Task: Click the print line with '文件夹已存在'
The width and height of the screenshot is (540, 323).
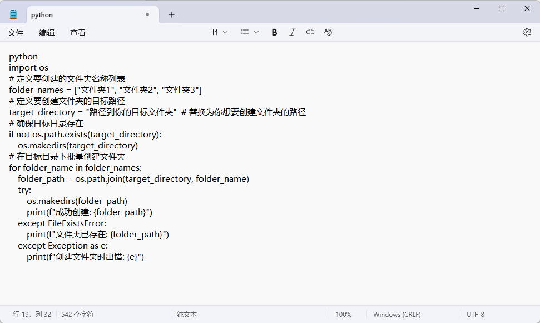Action: 98,235
